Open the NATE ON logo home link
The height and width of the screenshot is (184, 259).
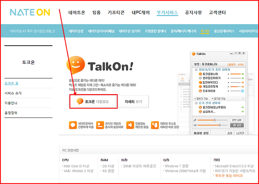(30, 12)
